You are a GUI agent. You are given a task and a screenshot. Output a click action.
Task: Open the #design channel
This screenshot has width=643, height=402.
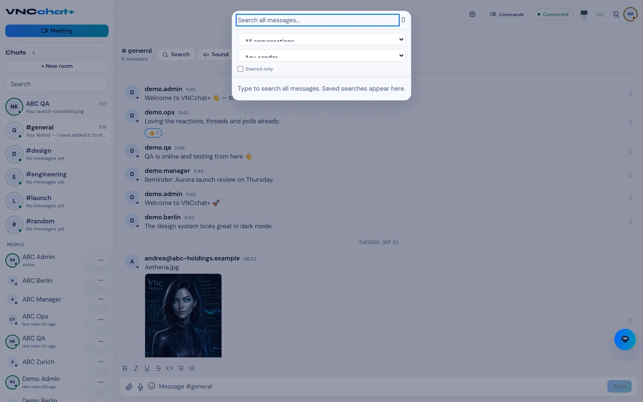[57, 154]
